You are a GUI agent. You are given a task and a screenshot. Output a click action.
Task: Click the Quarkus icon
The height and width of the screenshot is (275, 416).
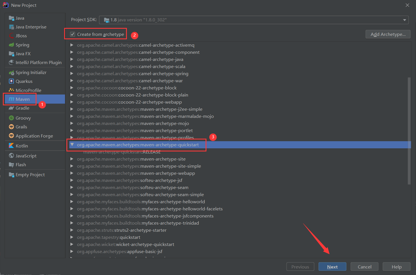click(x=11, y=81)
